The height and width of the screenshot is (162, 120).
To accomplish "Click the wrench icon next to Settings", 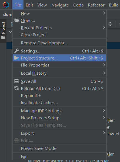I will click(16, 51).
